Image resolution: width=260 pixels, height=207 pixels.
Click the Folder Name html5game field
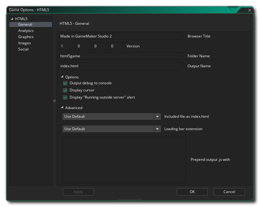click(121, 56)
